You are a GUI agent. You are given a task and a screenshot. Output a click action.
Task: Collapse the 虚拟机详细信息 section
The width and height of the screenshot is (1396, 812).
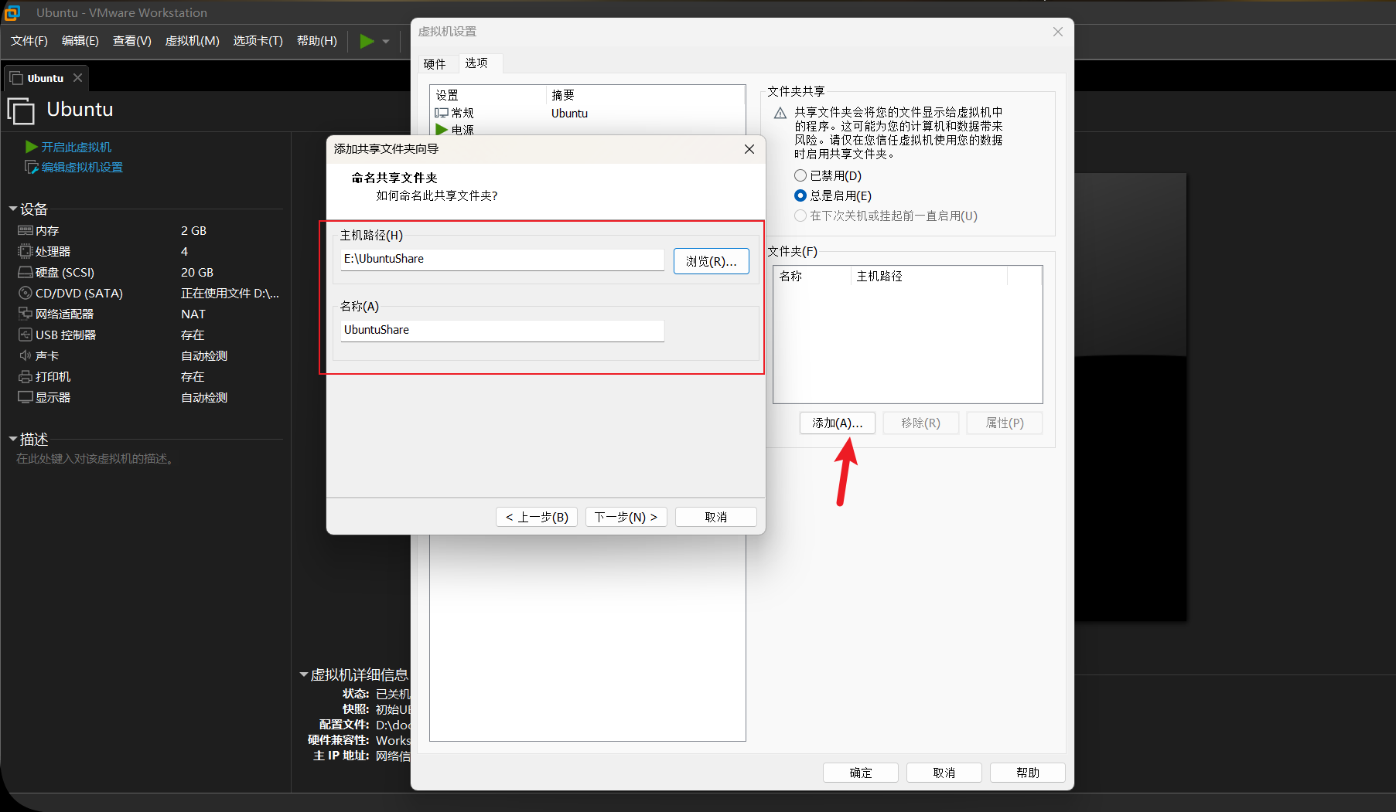coord(304,674)
